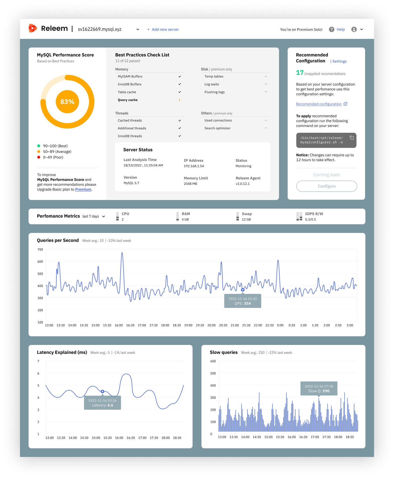Click the 83% performance score gauge
The width and height of the screenshot is (394, 478).
coord(67,102)
